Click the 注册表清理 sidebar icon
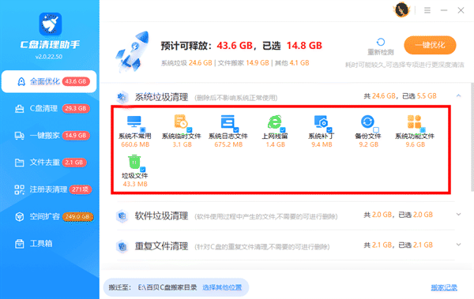Image resolution: width=474 pixels, height=299 pixels. pyautogui.click(x=20, y=189)
